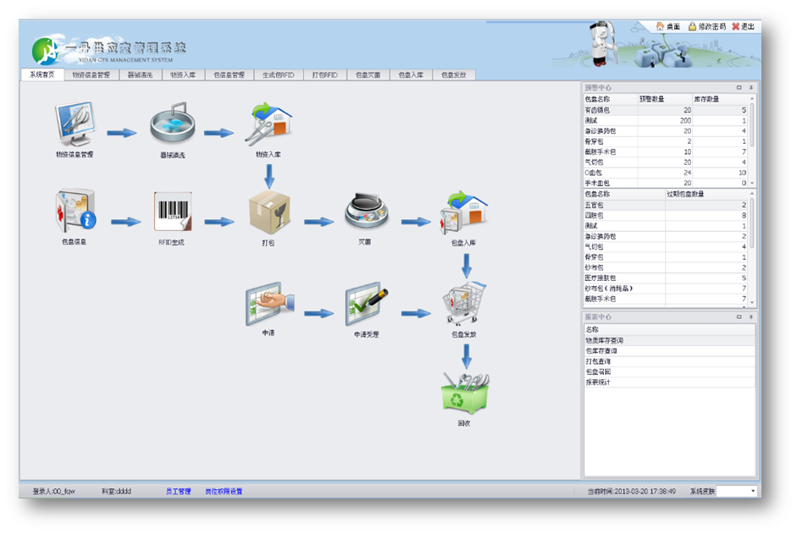Switch to the 器械清洗 tab

(138, 74)
